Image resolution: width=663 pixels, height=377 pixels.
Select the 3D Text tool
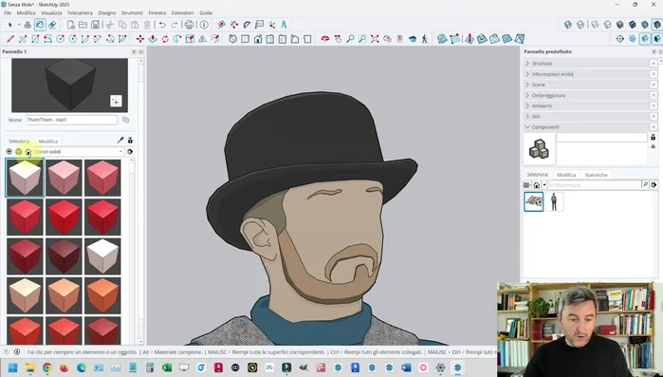point(284,25)
